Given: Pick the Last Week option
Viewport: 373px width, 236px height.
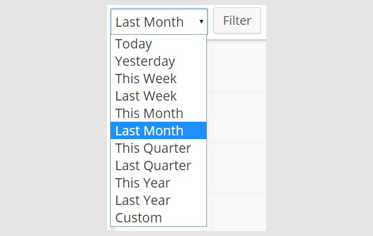Looking at the screenshot, I should click(159, 96).
